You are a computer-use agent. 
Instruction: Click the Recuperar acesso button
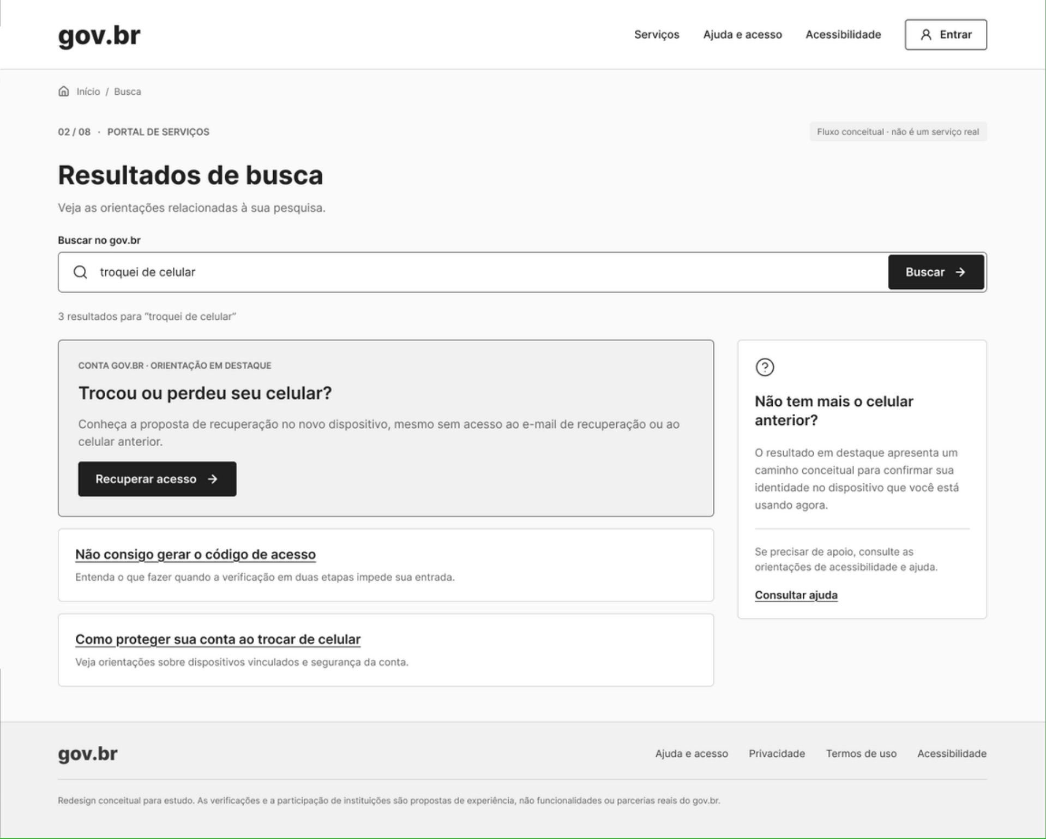coord(157,479)
